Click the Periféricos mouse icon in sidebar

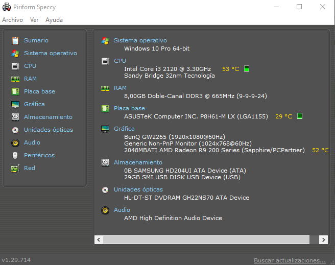pyautogui.click(x=15, y=155)
